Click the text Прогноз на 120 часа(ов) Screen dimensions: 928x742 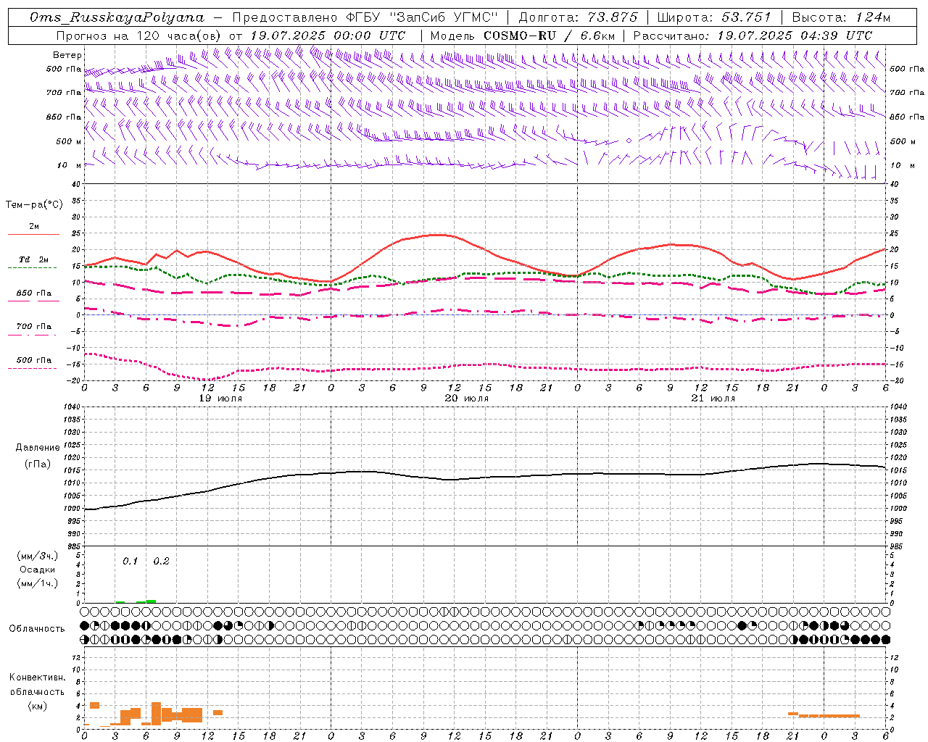[139, 36]
